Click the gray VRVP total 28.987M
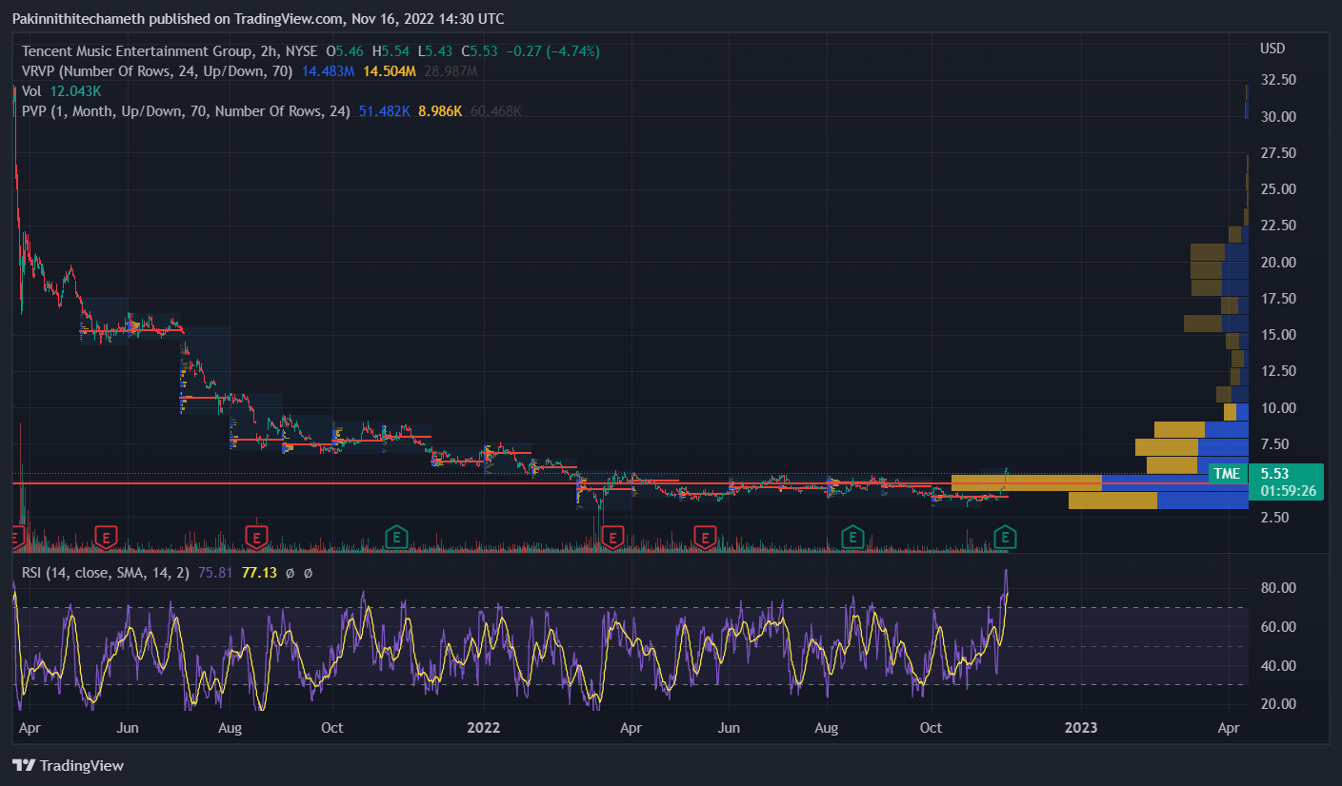The image size is (1342, 786). pyautogui.click(x=451, y=70)
